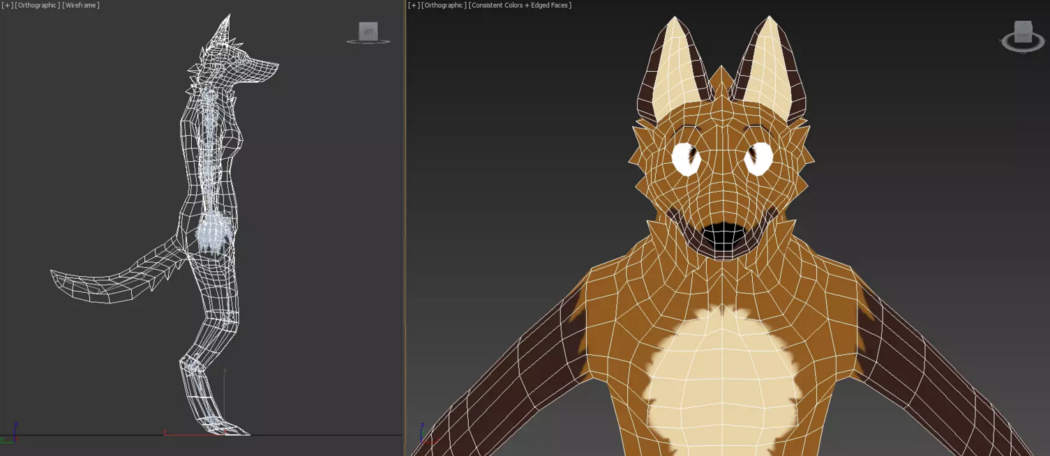Click the shaded character's black nose
This screenshot has height=456, width=1050.
723,237
